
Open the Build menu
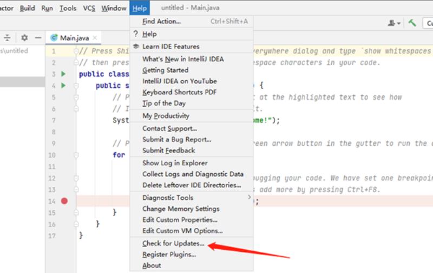click(28, 8)
